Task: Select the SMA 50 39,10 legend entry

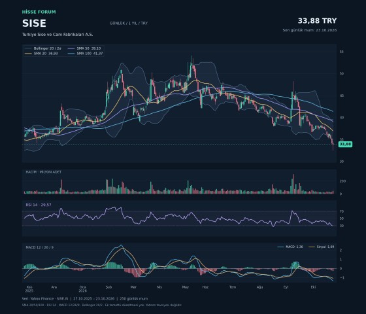Action: [84, 48]
